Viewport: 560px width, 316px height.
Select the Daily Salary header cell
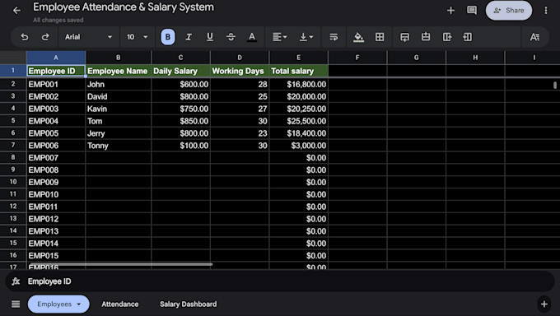[180, 71]
